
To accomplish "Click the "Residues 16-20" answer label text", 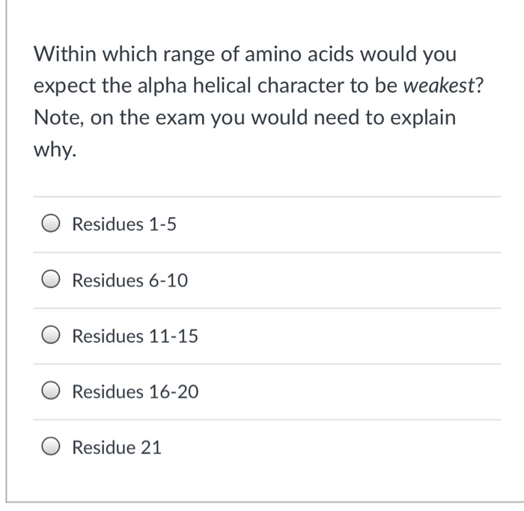I will (x=135, y=392).
